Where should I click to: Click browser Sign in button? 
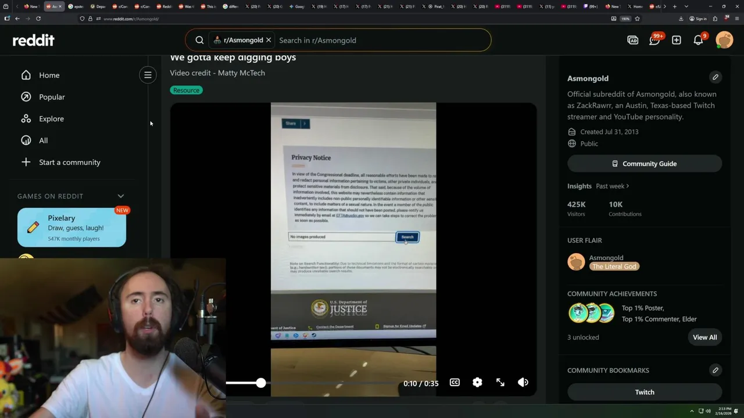click(x=698, y=19)
